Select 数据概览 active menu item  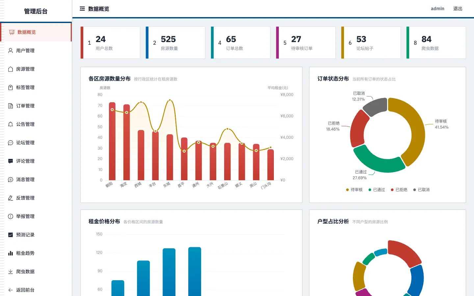(36, 32)
